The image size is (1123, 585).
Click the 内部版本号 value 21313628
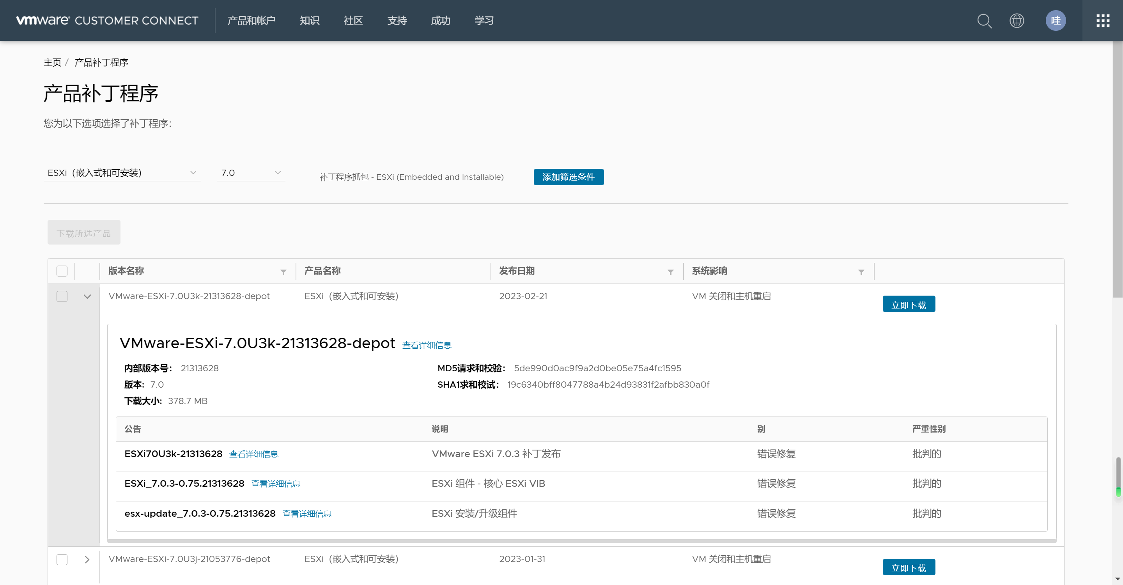coord(200,368)
